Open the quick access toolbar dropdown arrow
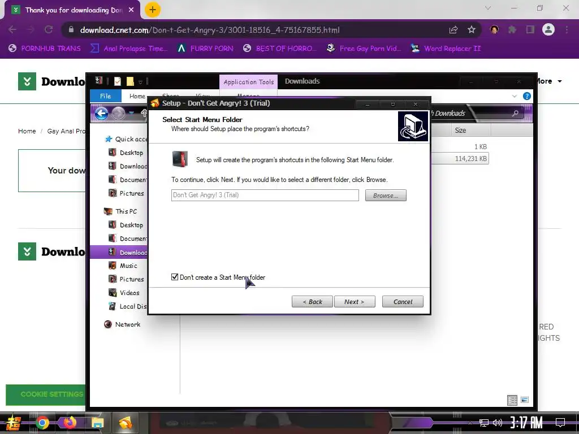Screen dimensions: 579x434 pos(140,81)
